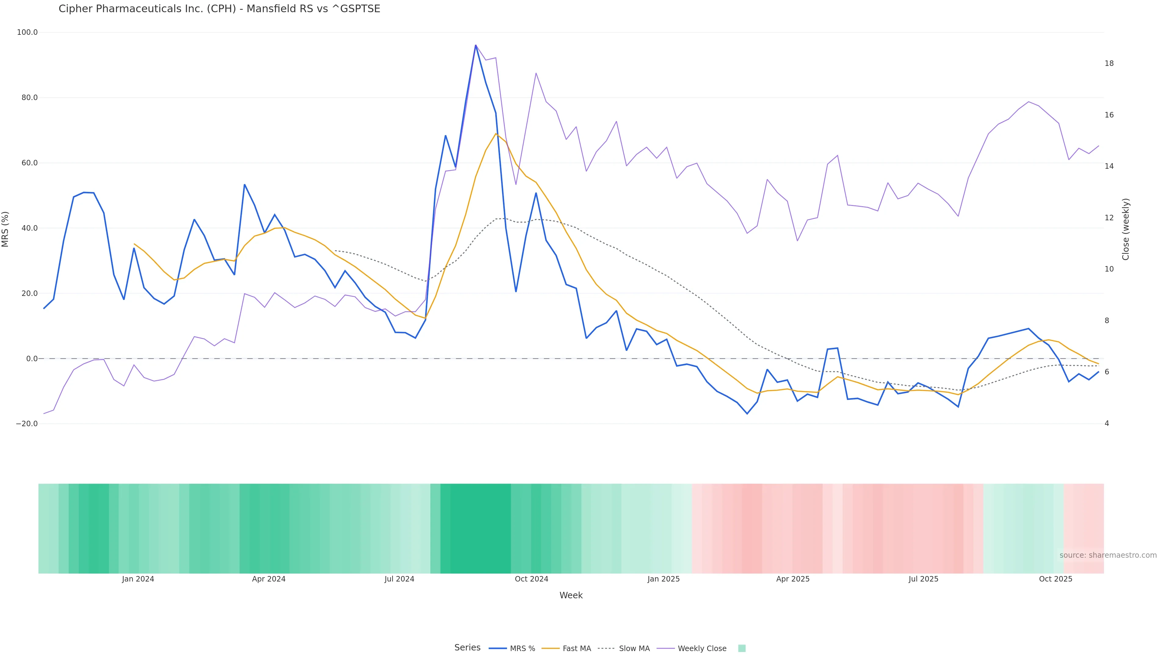
Task: Click the Jul 2024 x-axis tick label
Action: click(399, 579)
